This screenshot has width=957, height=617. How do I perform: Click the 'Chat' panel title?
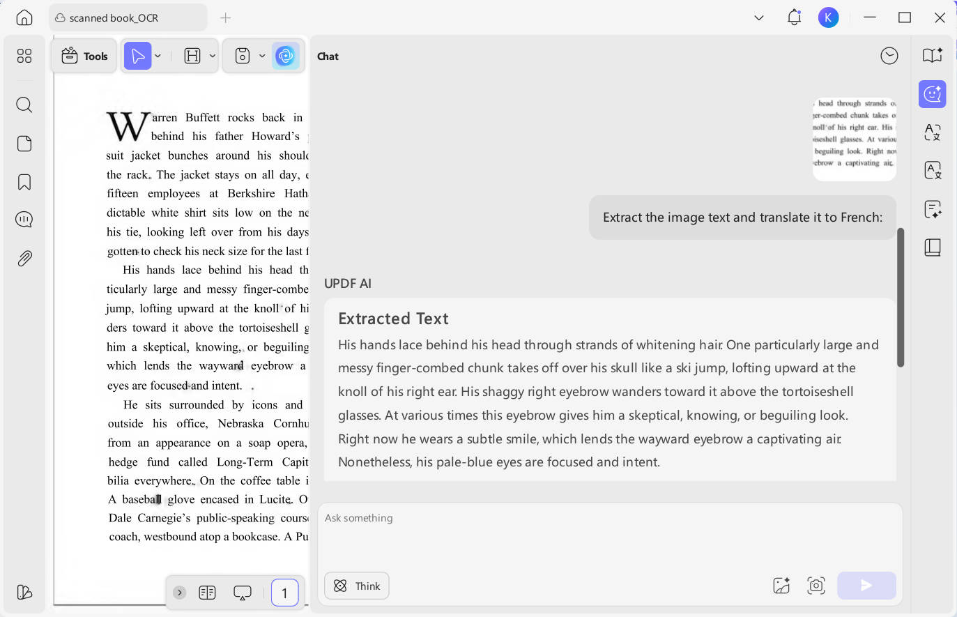[x=328, y=56]
